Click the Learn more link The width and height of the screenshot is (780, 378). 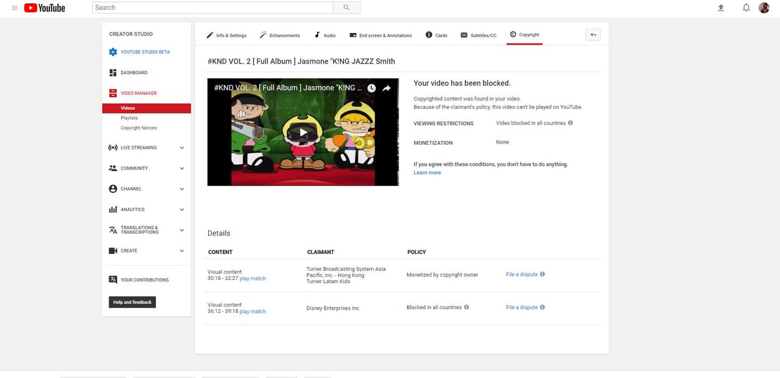click(427, 173)
